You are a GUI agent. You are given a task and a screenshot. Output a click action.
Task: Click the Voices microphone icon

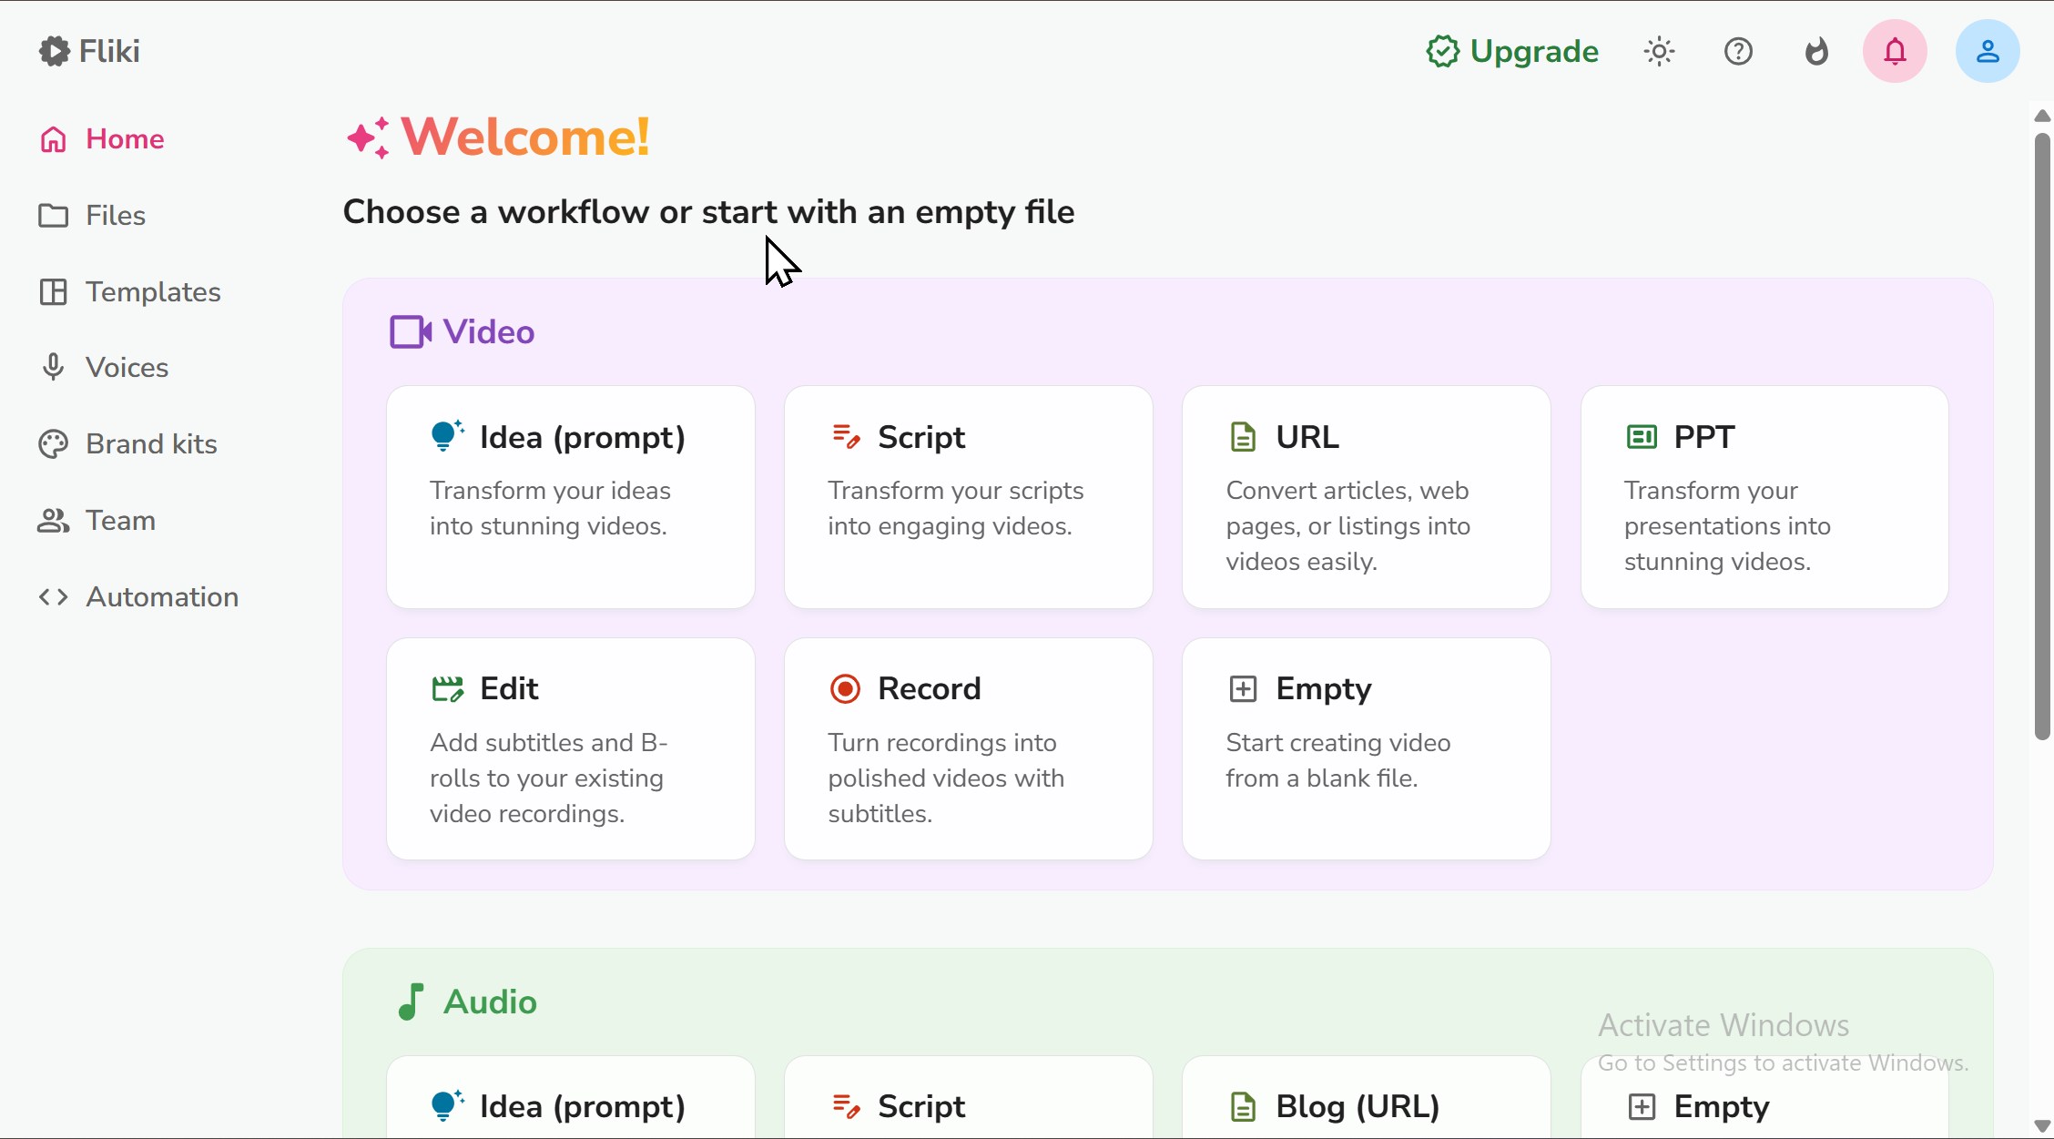(54, 368)
